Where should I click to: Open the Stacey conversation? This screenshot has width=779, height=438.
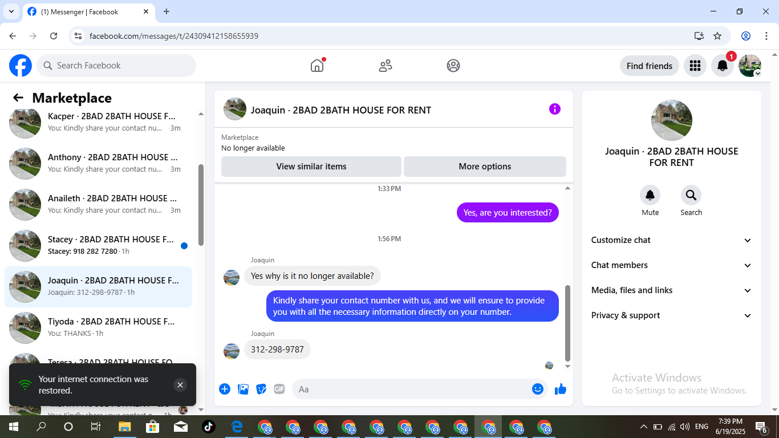click(98, 246)
